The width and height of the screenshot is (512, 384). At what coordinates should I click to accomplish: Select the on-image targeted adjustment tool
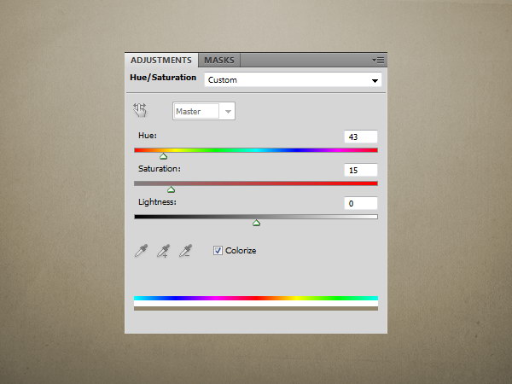[141, 110]
